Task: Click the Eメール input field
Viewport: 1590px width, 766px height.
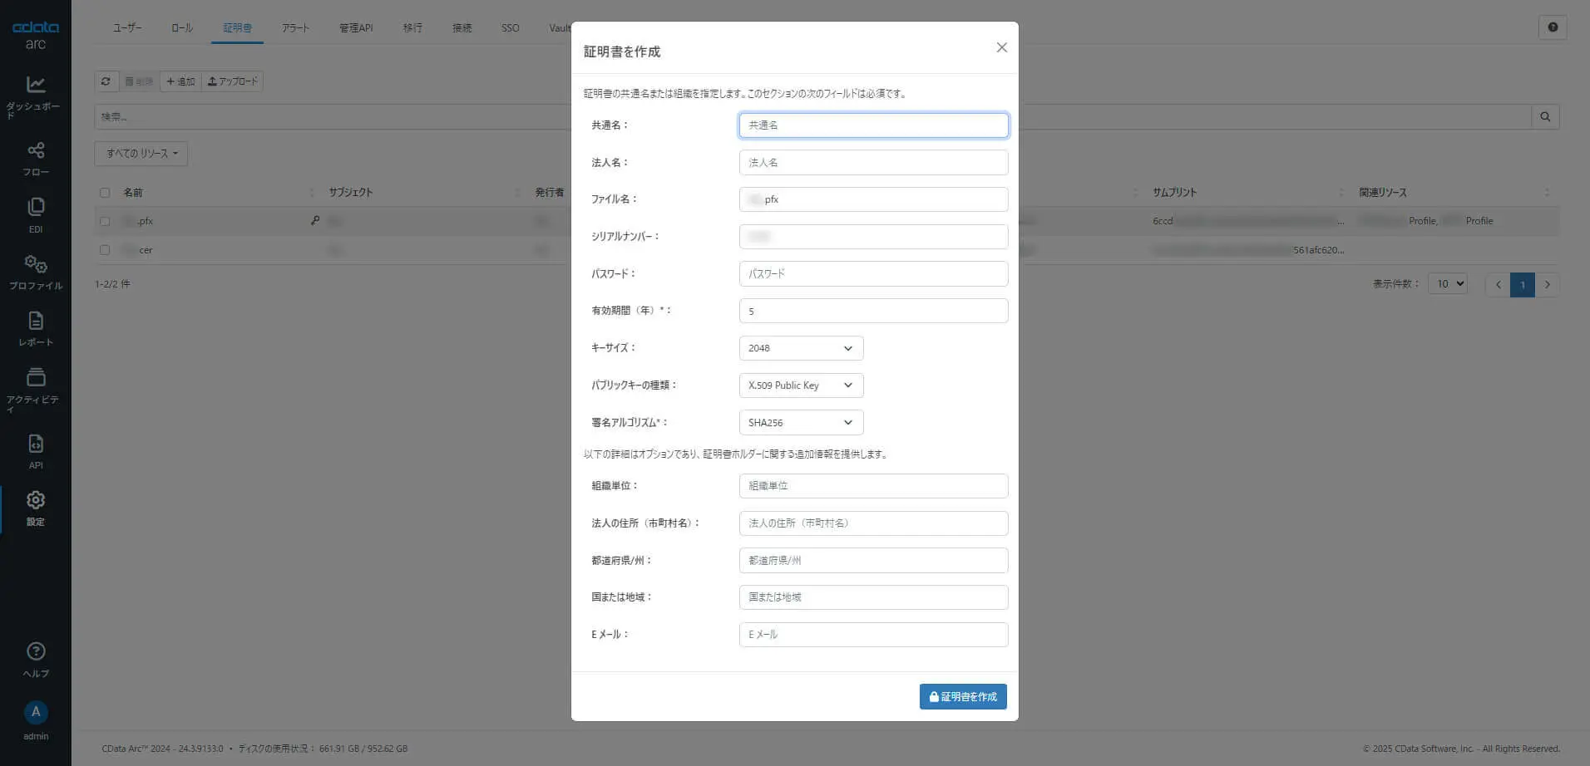Action: coord(873,635)
